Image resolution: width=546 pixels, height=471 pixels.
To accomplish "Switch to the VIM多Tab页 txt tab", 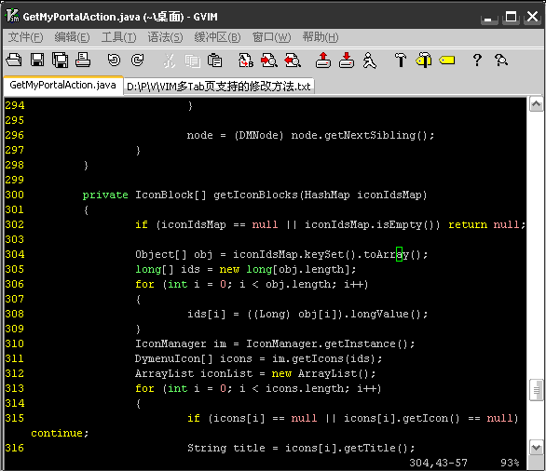I will coord(219,87).
